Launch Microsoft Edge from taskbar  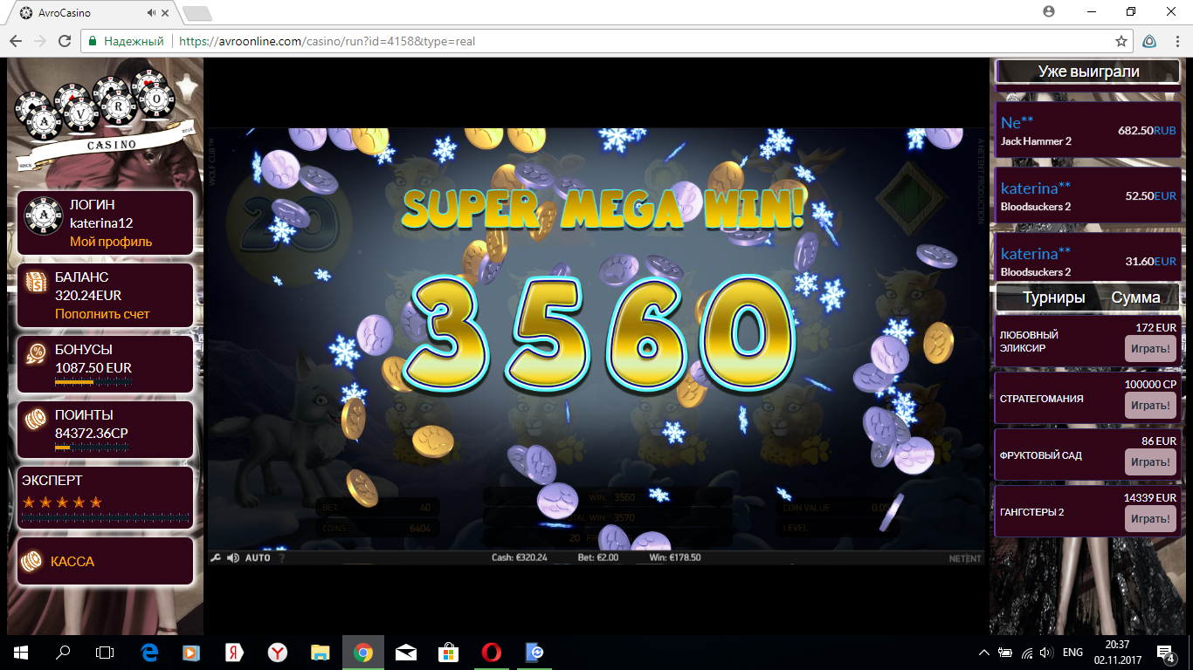coord(148,652)
